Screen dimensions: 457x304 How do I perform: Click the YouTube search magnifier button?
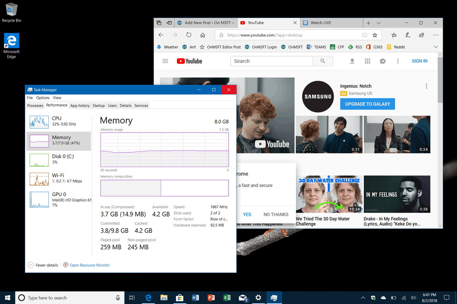tap(323, 61)
